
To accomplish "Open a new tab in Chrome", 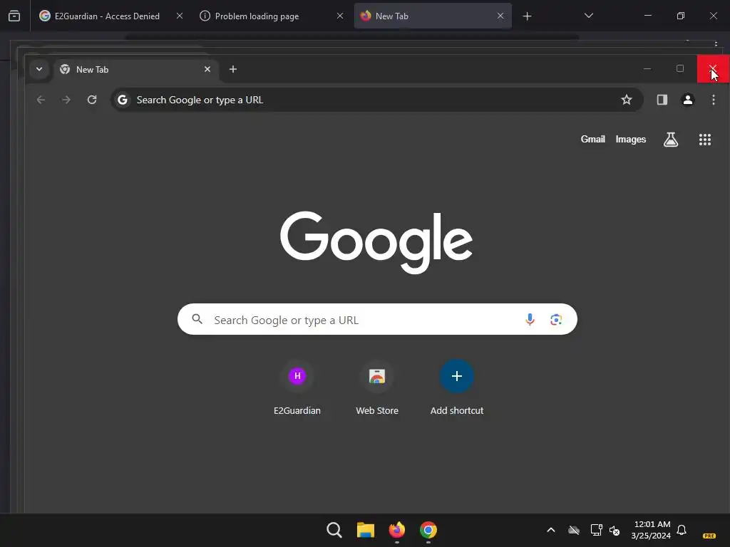I will click(x=233, y=69).
